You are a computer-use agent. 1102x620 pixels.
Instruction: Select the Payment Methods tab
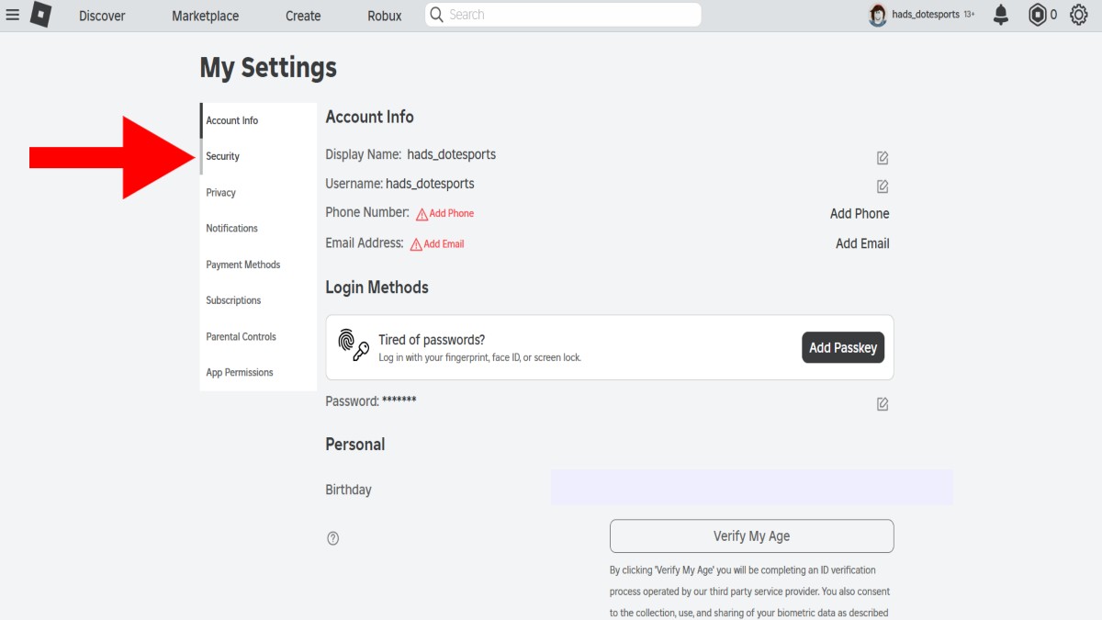click(243, 265)
